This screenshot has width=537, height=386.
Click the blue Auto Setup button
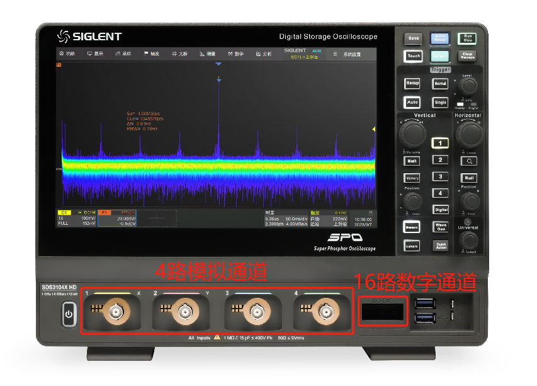(x=440, y=38)
